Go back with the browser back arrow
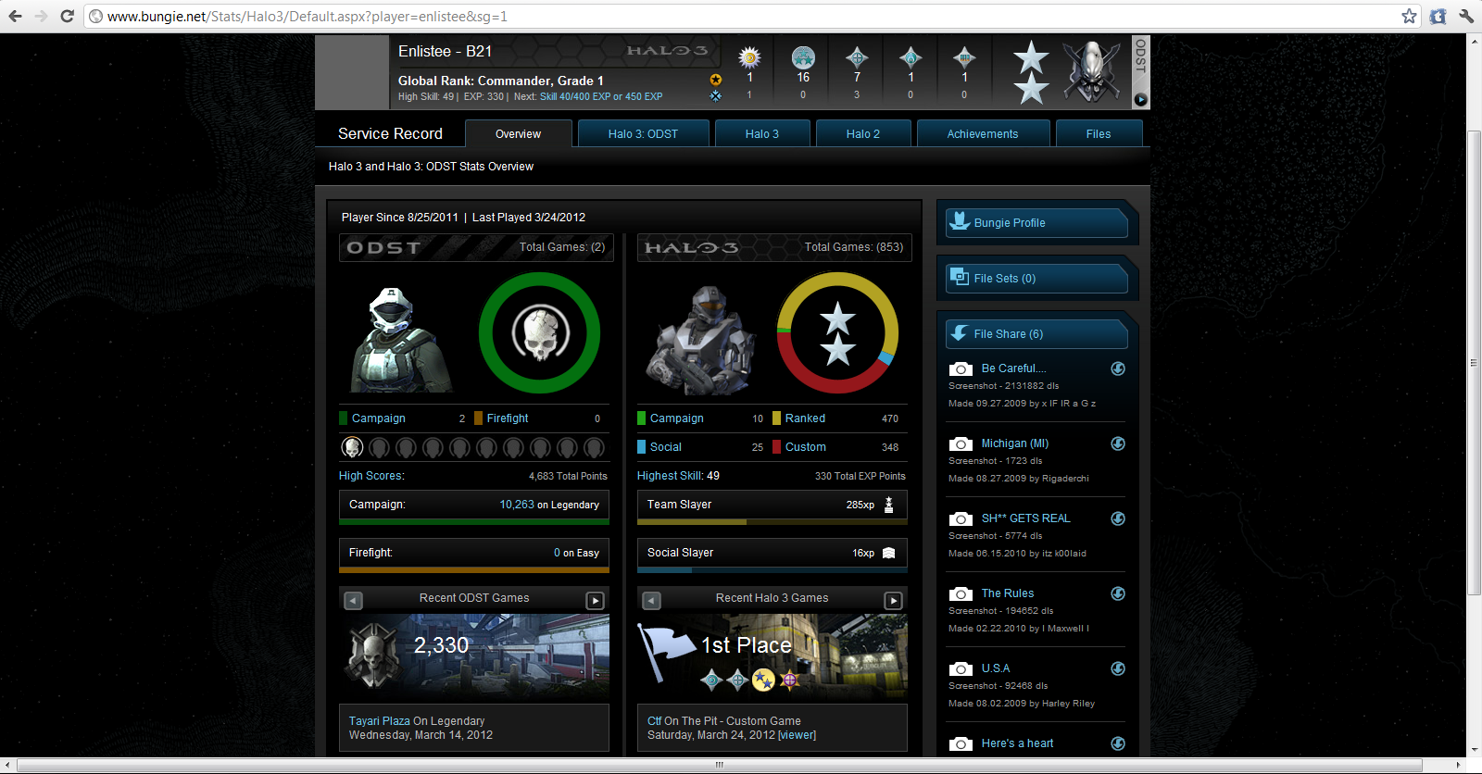This screenshot has height=774, width=1482. click(x=16, y=16)
